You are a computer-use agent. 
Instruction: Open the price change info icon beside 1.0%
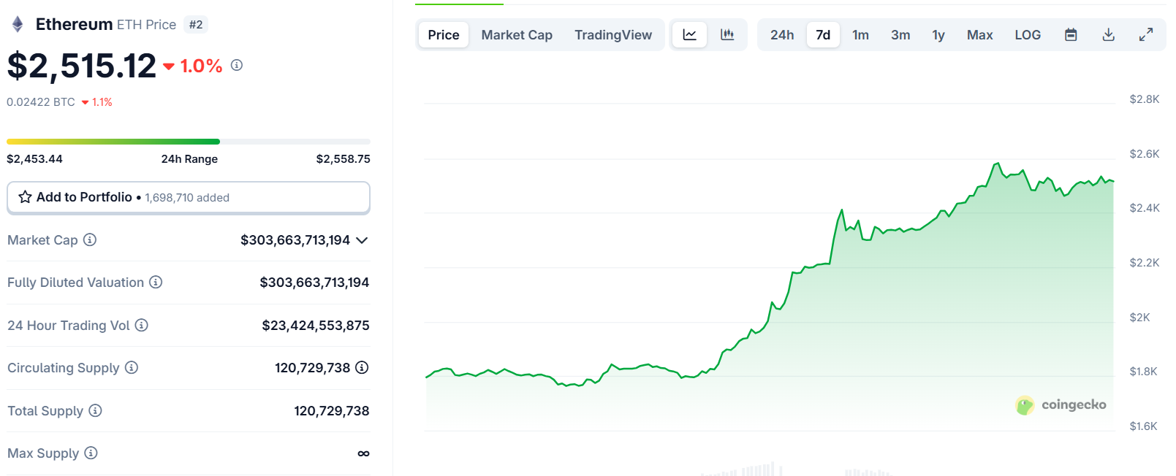(x=237, y=65)
